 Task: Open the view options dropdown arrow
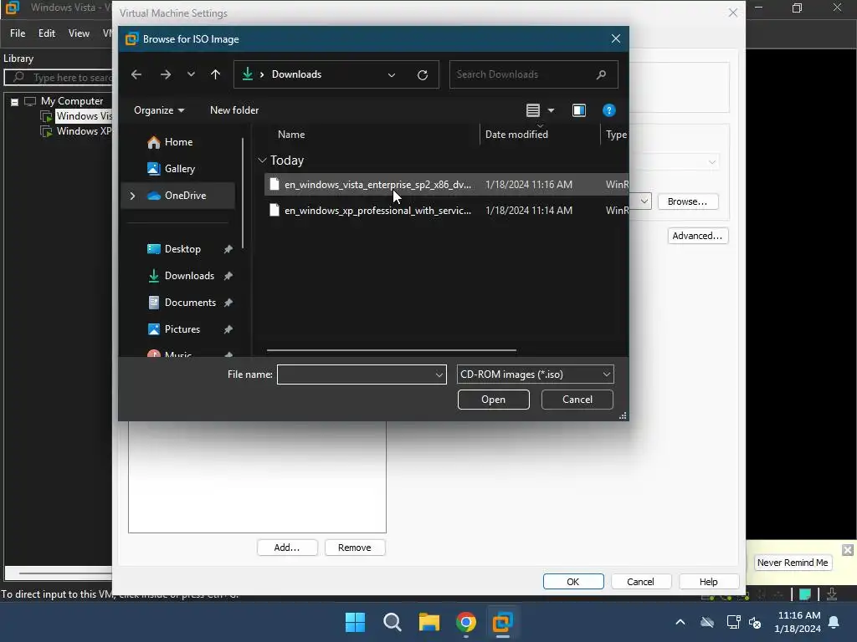click(551, 110)
